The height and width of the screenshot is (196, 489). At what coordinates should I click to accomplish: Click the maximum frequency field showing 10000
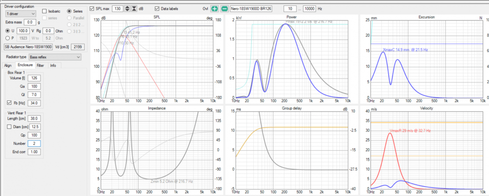click(x=309, y=9)
